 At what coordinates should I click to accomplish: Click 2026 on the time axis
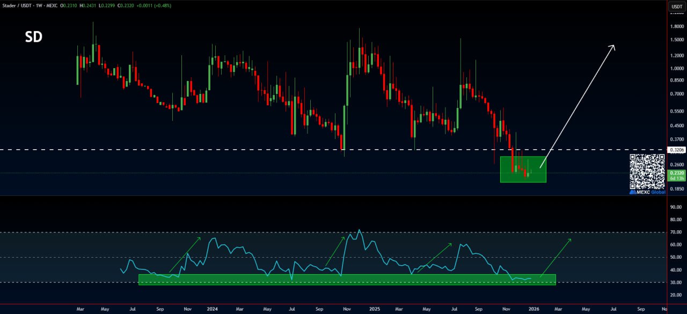coord(533,309)
